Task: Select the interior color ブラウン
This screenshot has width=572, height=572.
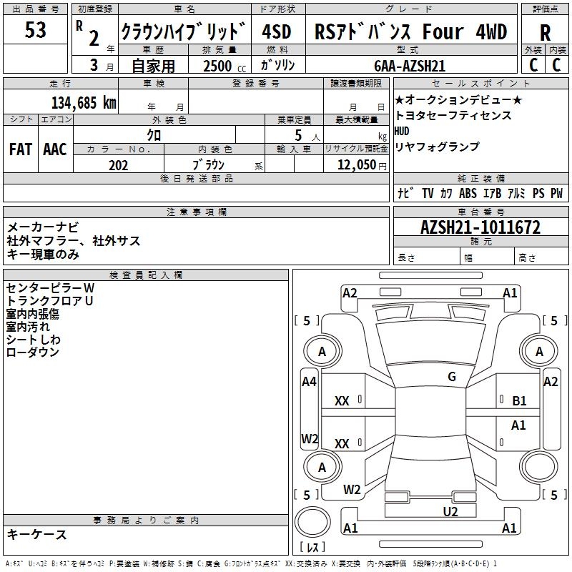Action: (208, 165)
